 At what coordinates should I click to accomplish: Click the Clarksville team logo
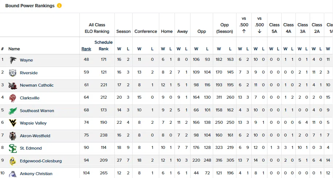13,98
